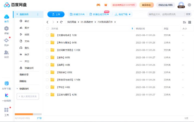Open settings via hexagon gear icon
The height and width of the screenshot is (122, 194).
(189, 5)
